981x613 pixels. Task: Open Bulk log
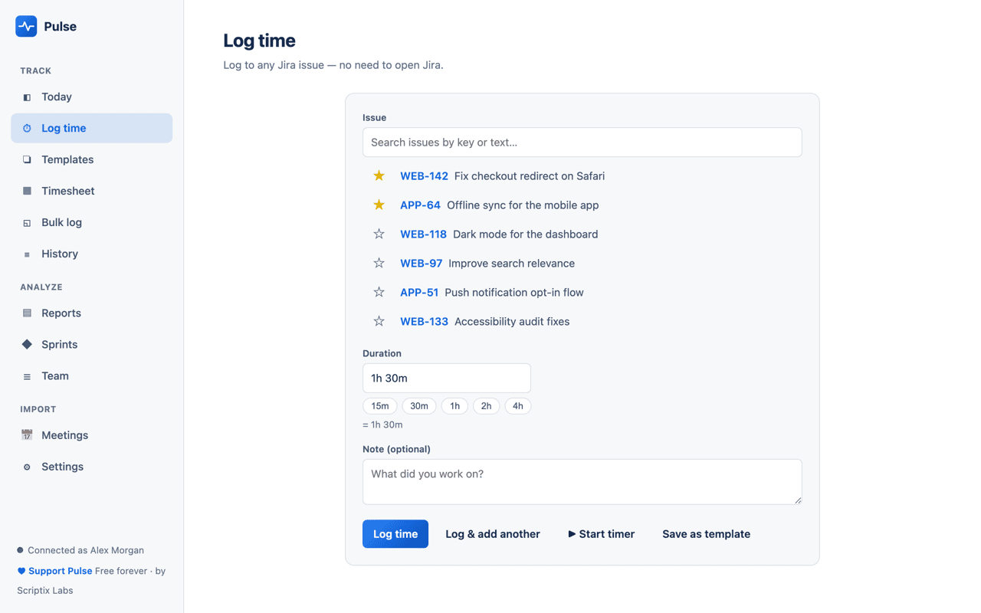91,222
